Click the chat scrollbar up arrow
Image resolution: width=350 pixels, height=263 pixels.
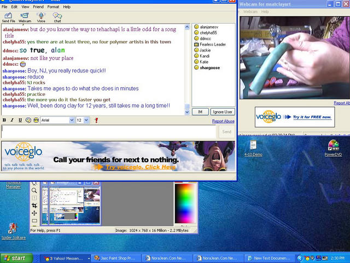pos(187,27)
